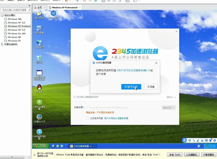Open the soft keyboard icon on IME bar
Screen dimensions: 217x159
click(206, 140)
